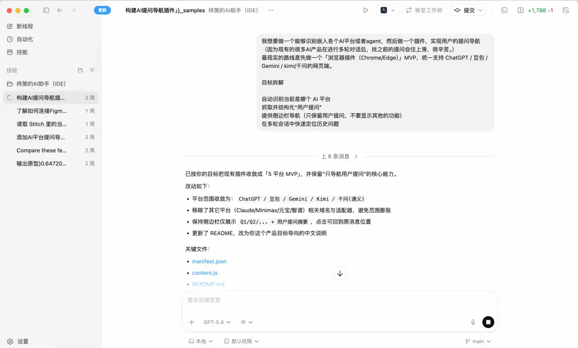This screenshot has height=348, width=578.
Task: Click 纬策的AI助手 (IDE) label in header
Action: tap(233, 10)
